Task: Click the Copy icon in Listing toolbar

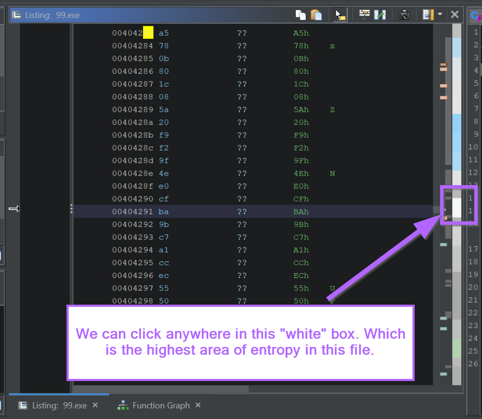Action: pyautogui.click(x=301, y=15)
